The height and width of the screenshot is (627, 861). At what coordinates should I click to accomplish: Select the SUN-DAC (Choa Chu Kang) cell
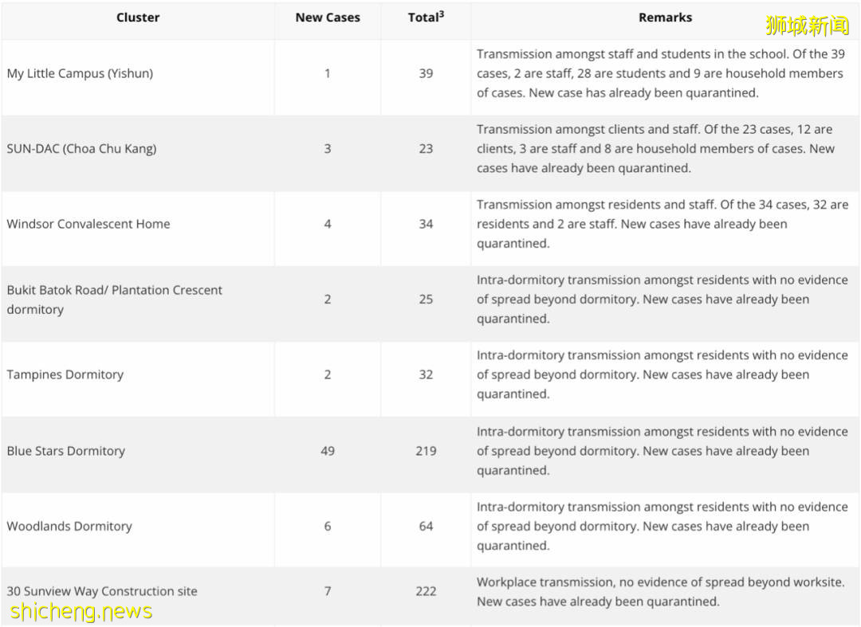click(x=81, y=148)
